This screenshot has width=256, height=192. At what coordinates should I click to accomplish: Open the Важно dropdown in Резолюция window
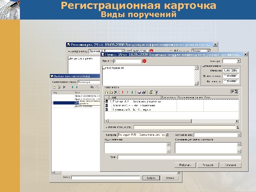[208, 51]
